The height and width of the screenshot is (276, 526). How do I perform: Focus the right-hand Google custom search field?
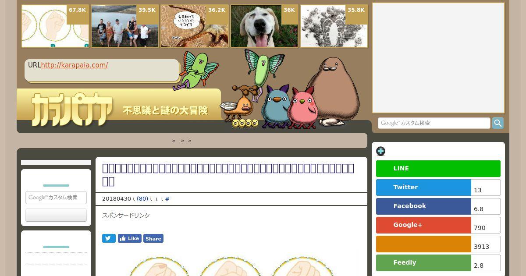(x=434, y=123)
